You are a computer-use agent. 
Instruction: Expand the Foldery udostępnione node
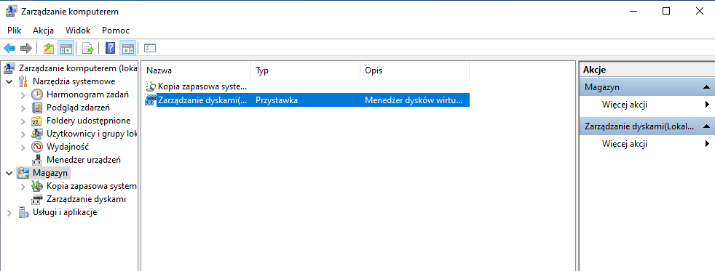pyautogui.click(x=23, y=121)
